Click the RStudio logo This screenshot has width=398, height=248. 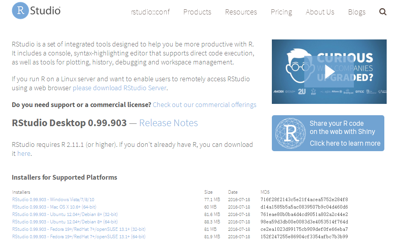pyautogui.click(x=36, y=11)
